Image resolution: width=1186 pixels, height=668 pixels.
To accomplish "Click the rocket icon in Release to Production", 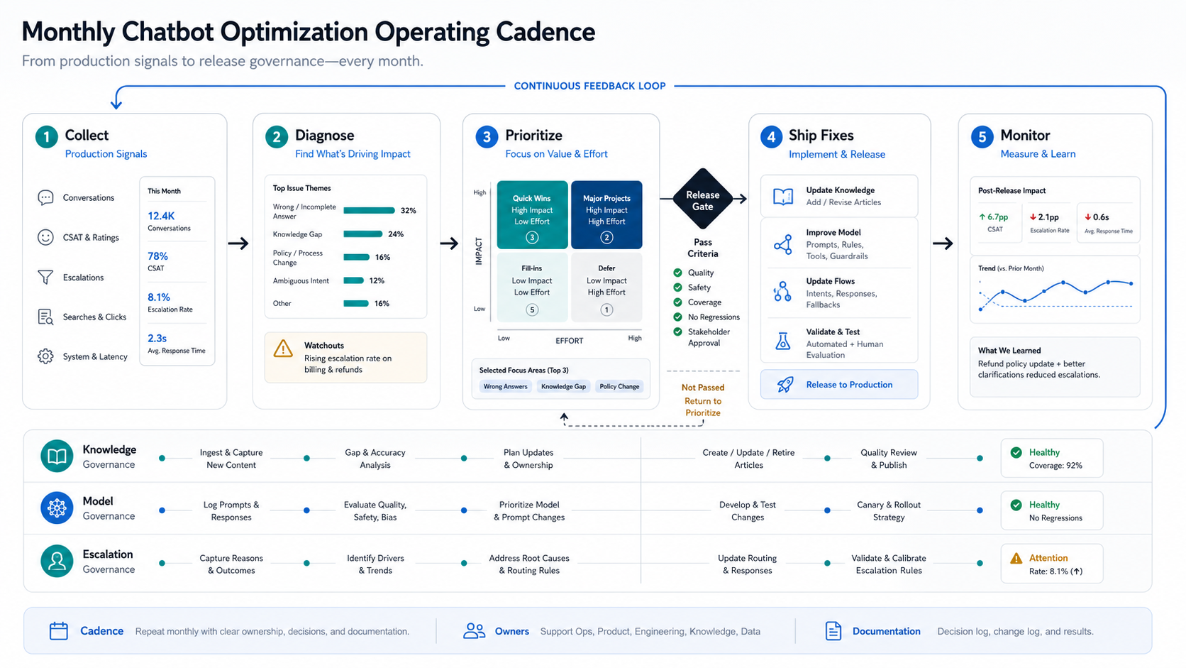I will [x=785, y=385].
